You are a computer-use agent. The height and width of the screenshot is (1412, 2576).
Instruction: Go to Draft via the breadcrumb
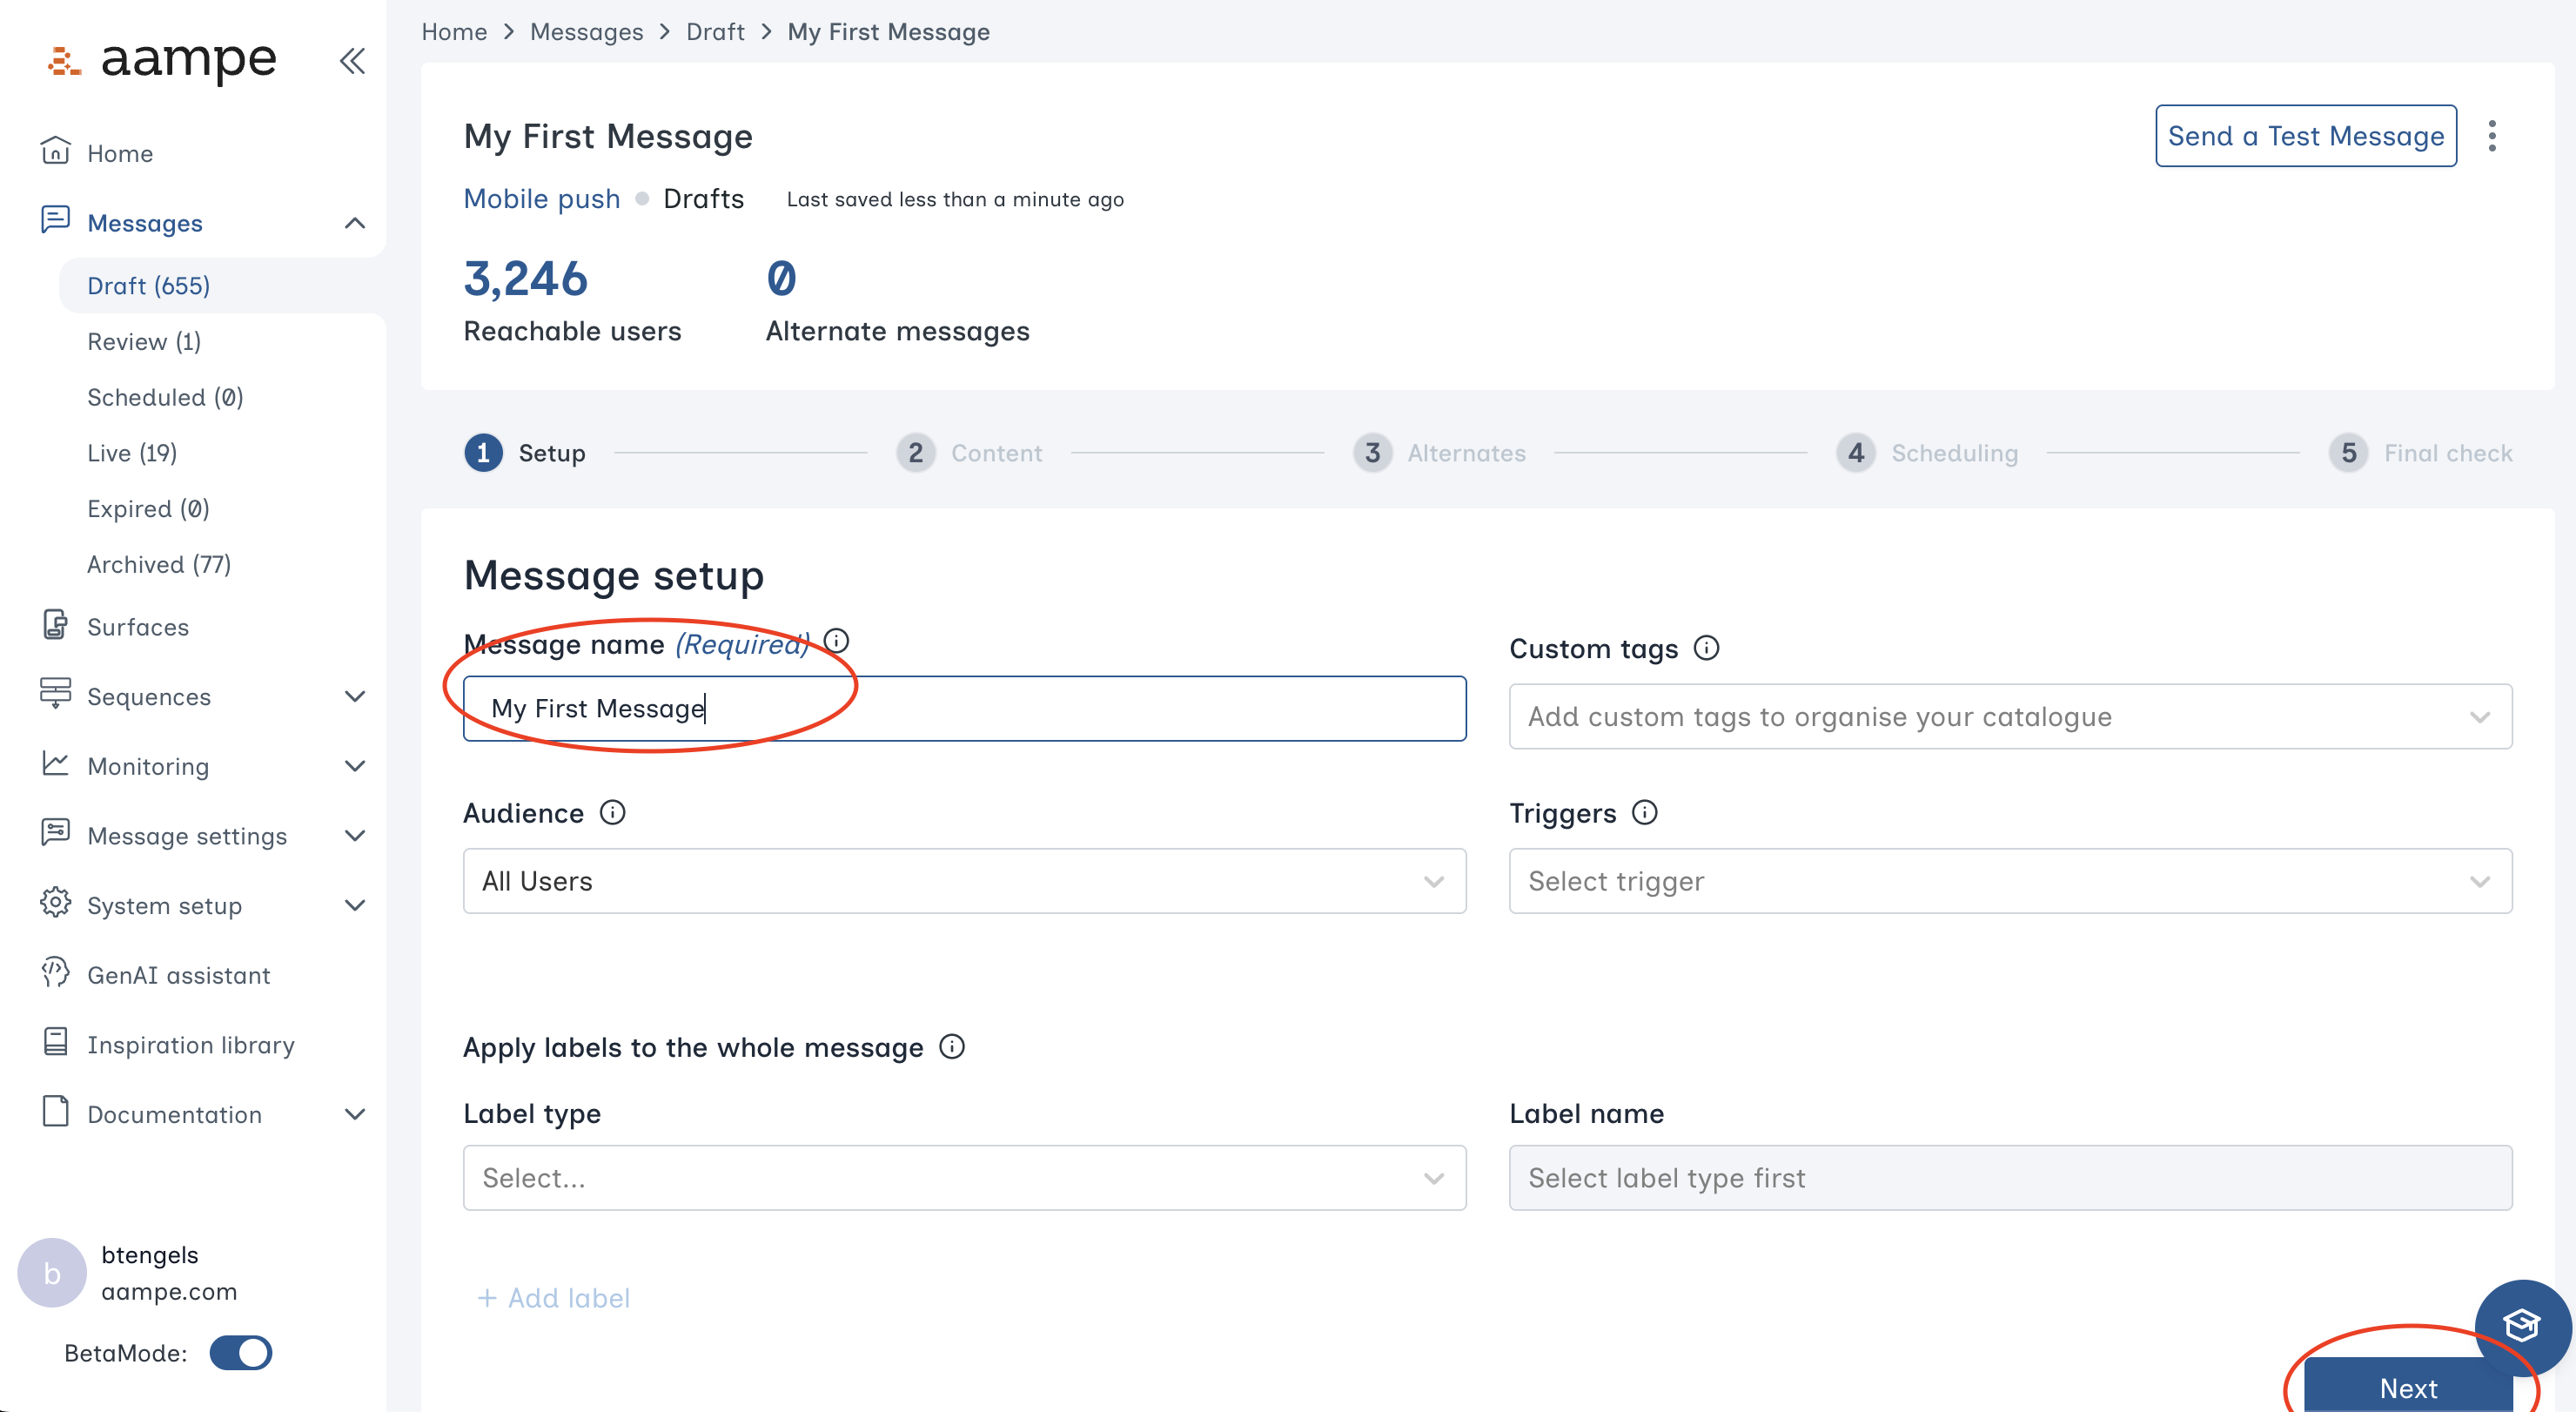[715, 31]
